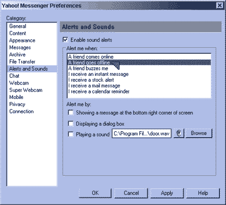Confirm settings with OK button
The width and height of the screenshot is (226, 205).
[x=95, y=193]
